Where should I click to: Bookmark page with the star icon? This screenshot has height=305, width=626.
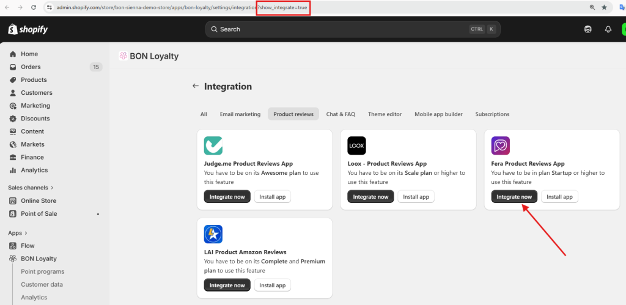[604, 7]
